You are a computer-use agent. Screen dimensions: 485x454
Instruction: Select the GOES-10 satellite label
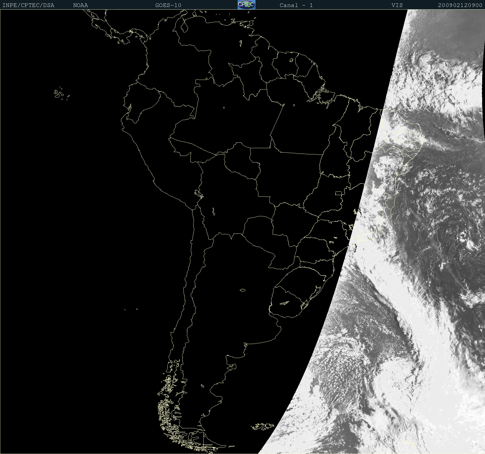[x=168, y=5]
